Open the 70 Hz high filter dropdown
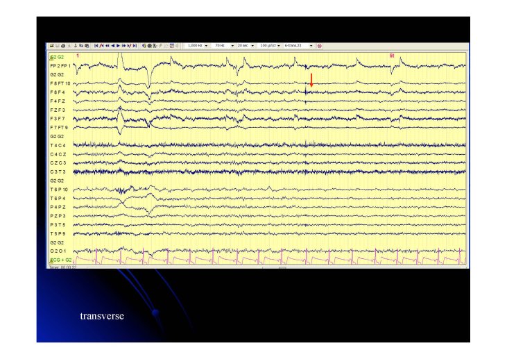 point(232,46)
